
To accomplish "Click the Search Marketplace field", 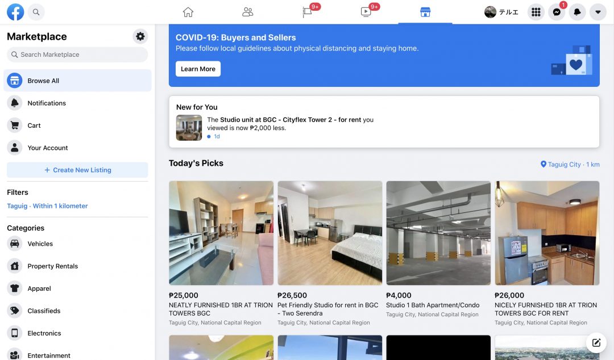I will coord(77,55).
